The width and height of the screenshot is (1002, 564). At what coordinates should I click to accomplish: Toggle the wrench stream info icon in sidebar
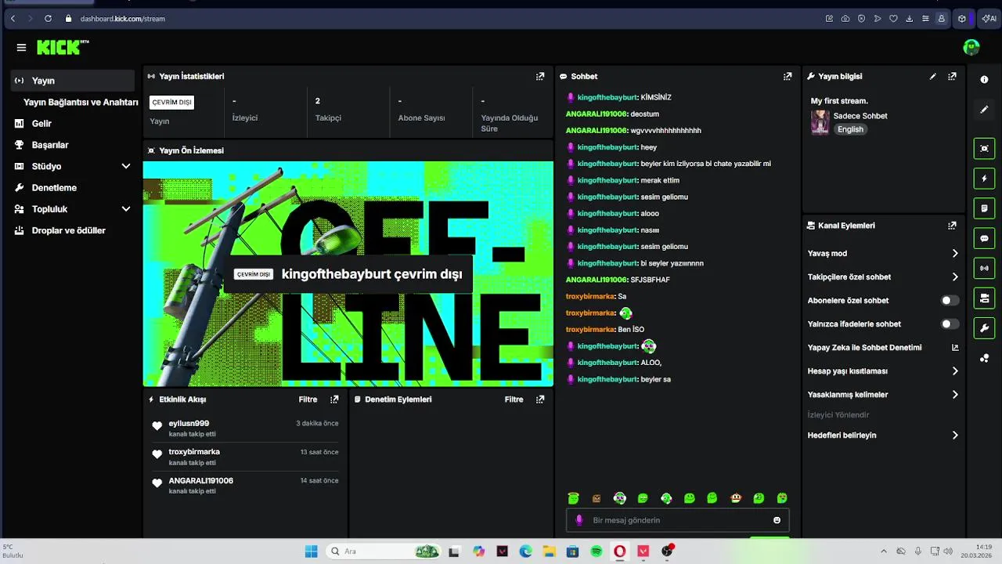tap(984, 327)
